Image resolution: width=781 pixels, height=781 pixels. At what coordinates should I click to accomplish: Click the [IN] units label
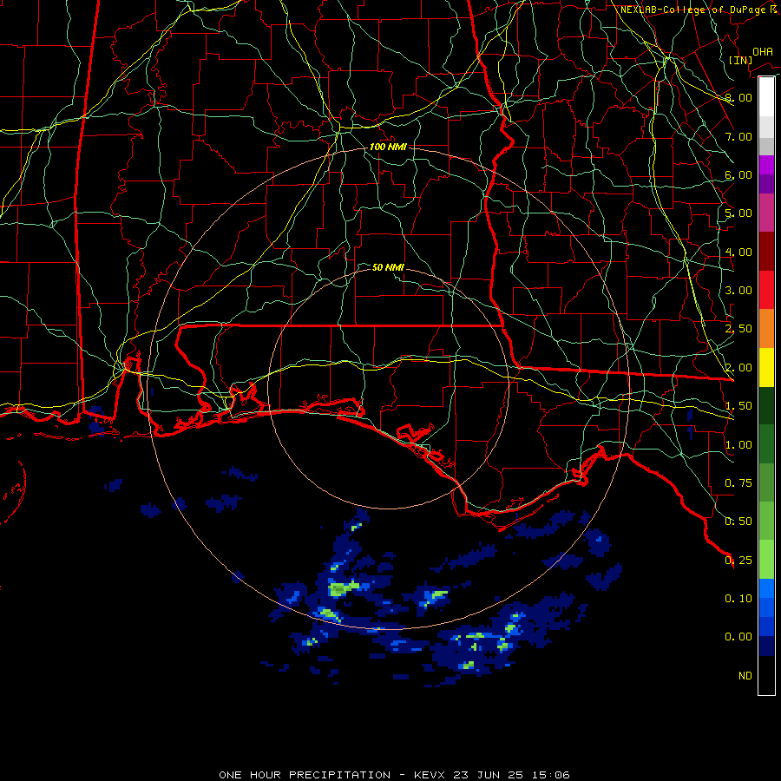point(740,60)
